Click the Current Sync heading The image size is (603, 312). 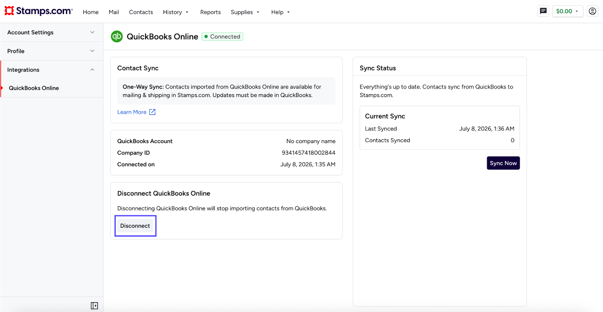(x=385, y=116)
